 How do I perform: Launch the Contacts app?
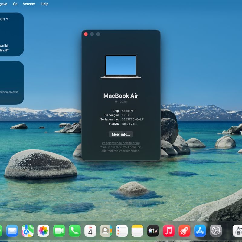pyautogui.click(x=106, y=231)
